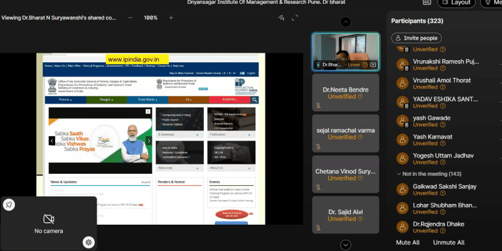Select sejal ramachal varma's video tile
The width and height of the screenshot is (502, 251).
tap(346, 134)
